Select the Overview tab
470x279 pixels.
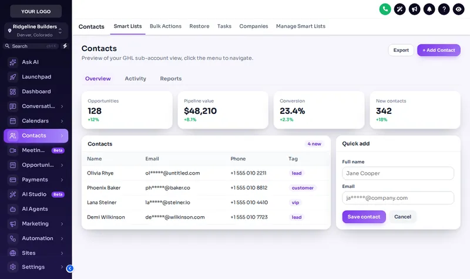98,79
